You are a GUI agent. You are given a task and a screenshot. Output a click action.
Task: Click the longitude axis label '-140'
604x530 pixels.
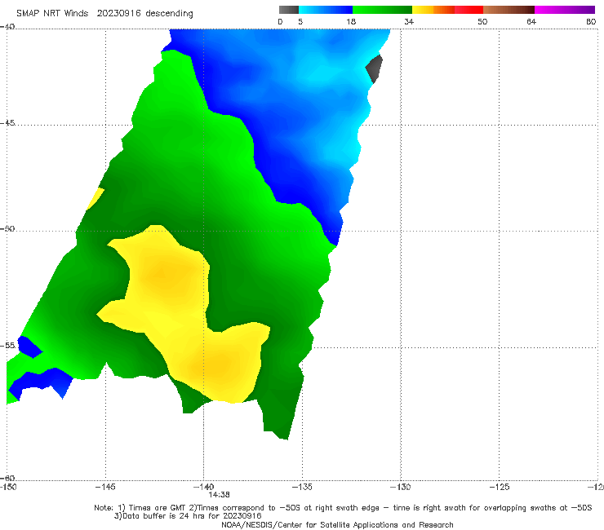203,487
